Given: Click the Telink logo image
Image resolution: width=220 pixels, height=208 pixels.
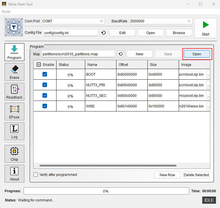Looking at the screenshot, I should 14,27.
